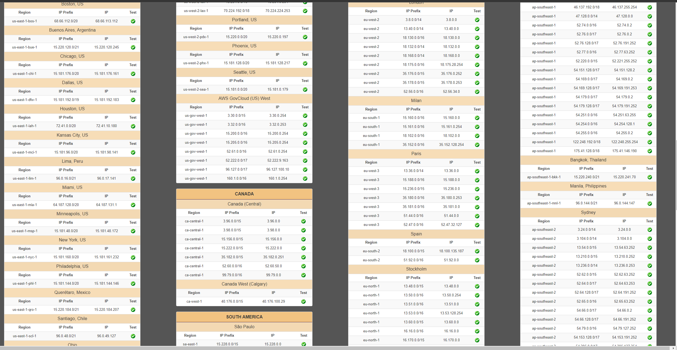Click green check for 96.127.100.10
The height and width of the screenshot is (350, 677).
tap(305, 170)
